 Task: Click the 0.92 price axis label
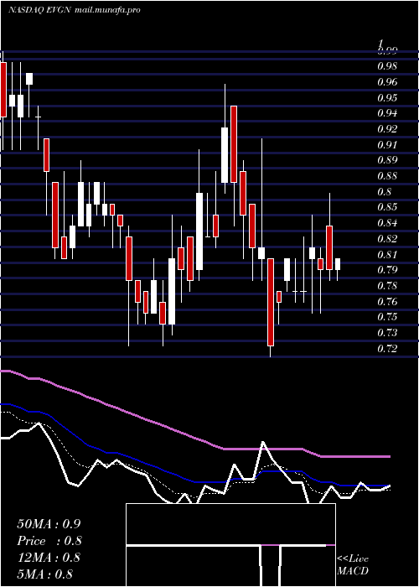coord(387,129)
